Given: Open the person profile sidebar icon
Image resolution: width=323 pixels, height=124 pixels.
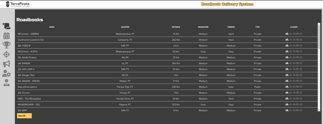Looking at the screenshot, I should point(6,83).
